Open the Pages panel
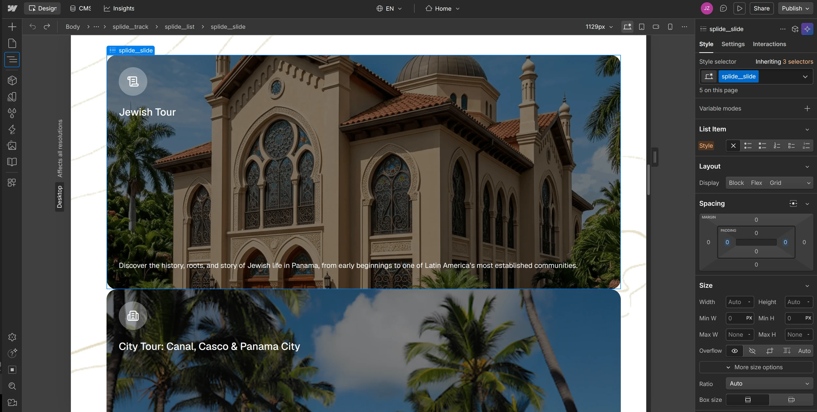 (x=12, y=43)
